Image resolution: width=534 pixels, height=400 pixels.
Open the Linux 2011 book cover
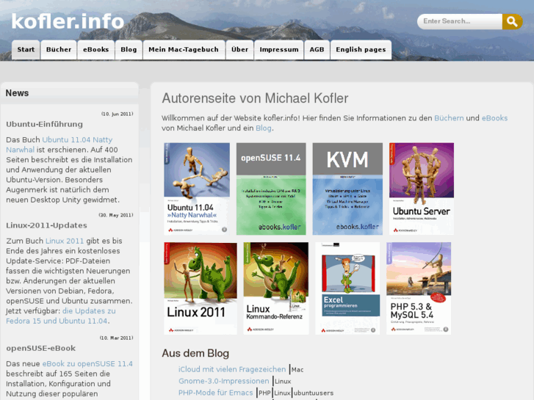pos(201,288)
